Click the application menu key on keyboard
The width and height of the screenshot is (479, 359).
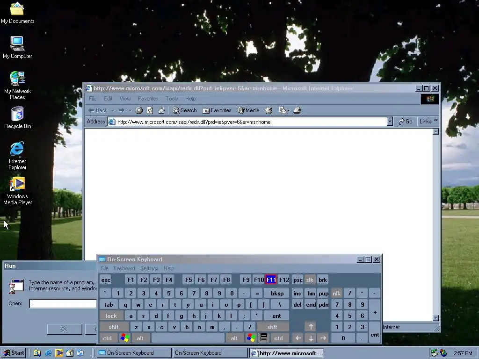coord(264,338)
